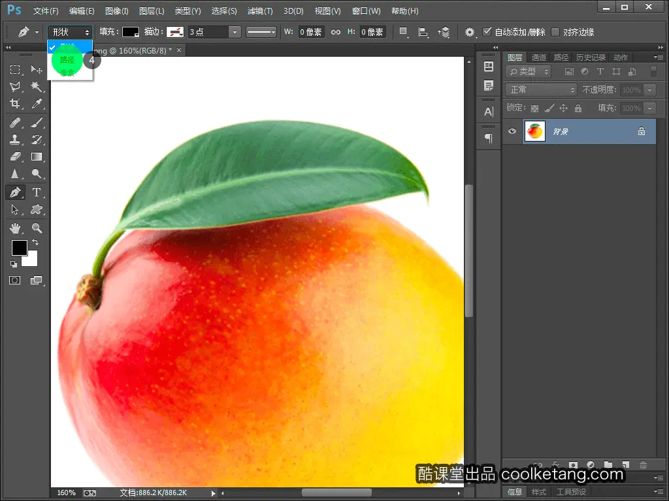
Task: Select the Eyedropper tool
Action: [x=37, y=104]
